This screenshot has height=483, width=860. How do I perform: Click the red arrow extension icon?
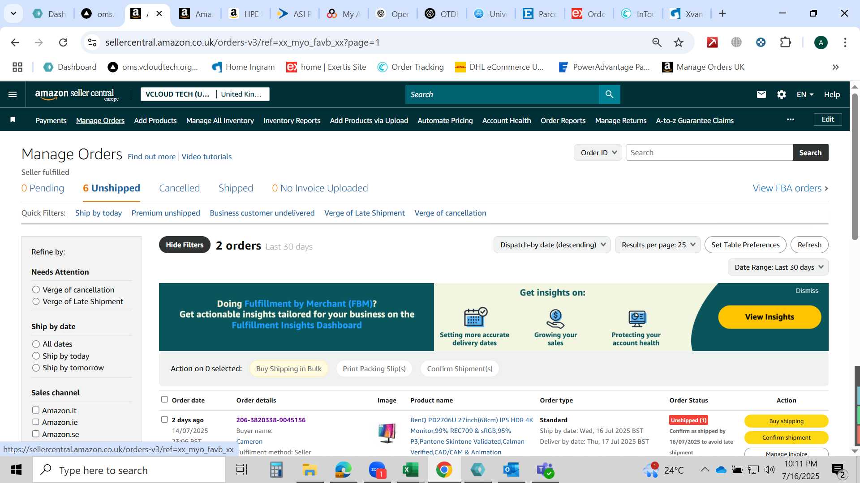(x=712, y=42)
